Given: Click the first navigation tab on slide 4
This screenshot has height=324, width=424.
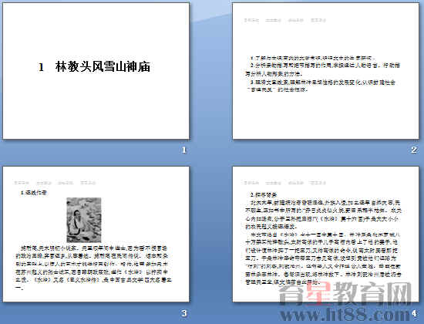Looking at the screenshot, I should tap(251, 183).
